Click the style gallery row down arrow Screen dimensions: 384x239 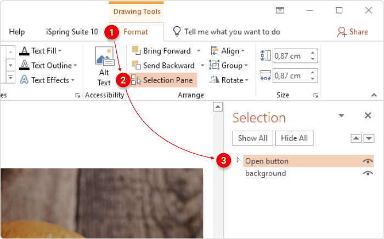click(10, 65)
